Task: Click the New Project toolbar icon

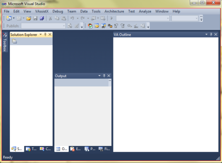Action: pyautogui.click(x=9, y=18)
